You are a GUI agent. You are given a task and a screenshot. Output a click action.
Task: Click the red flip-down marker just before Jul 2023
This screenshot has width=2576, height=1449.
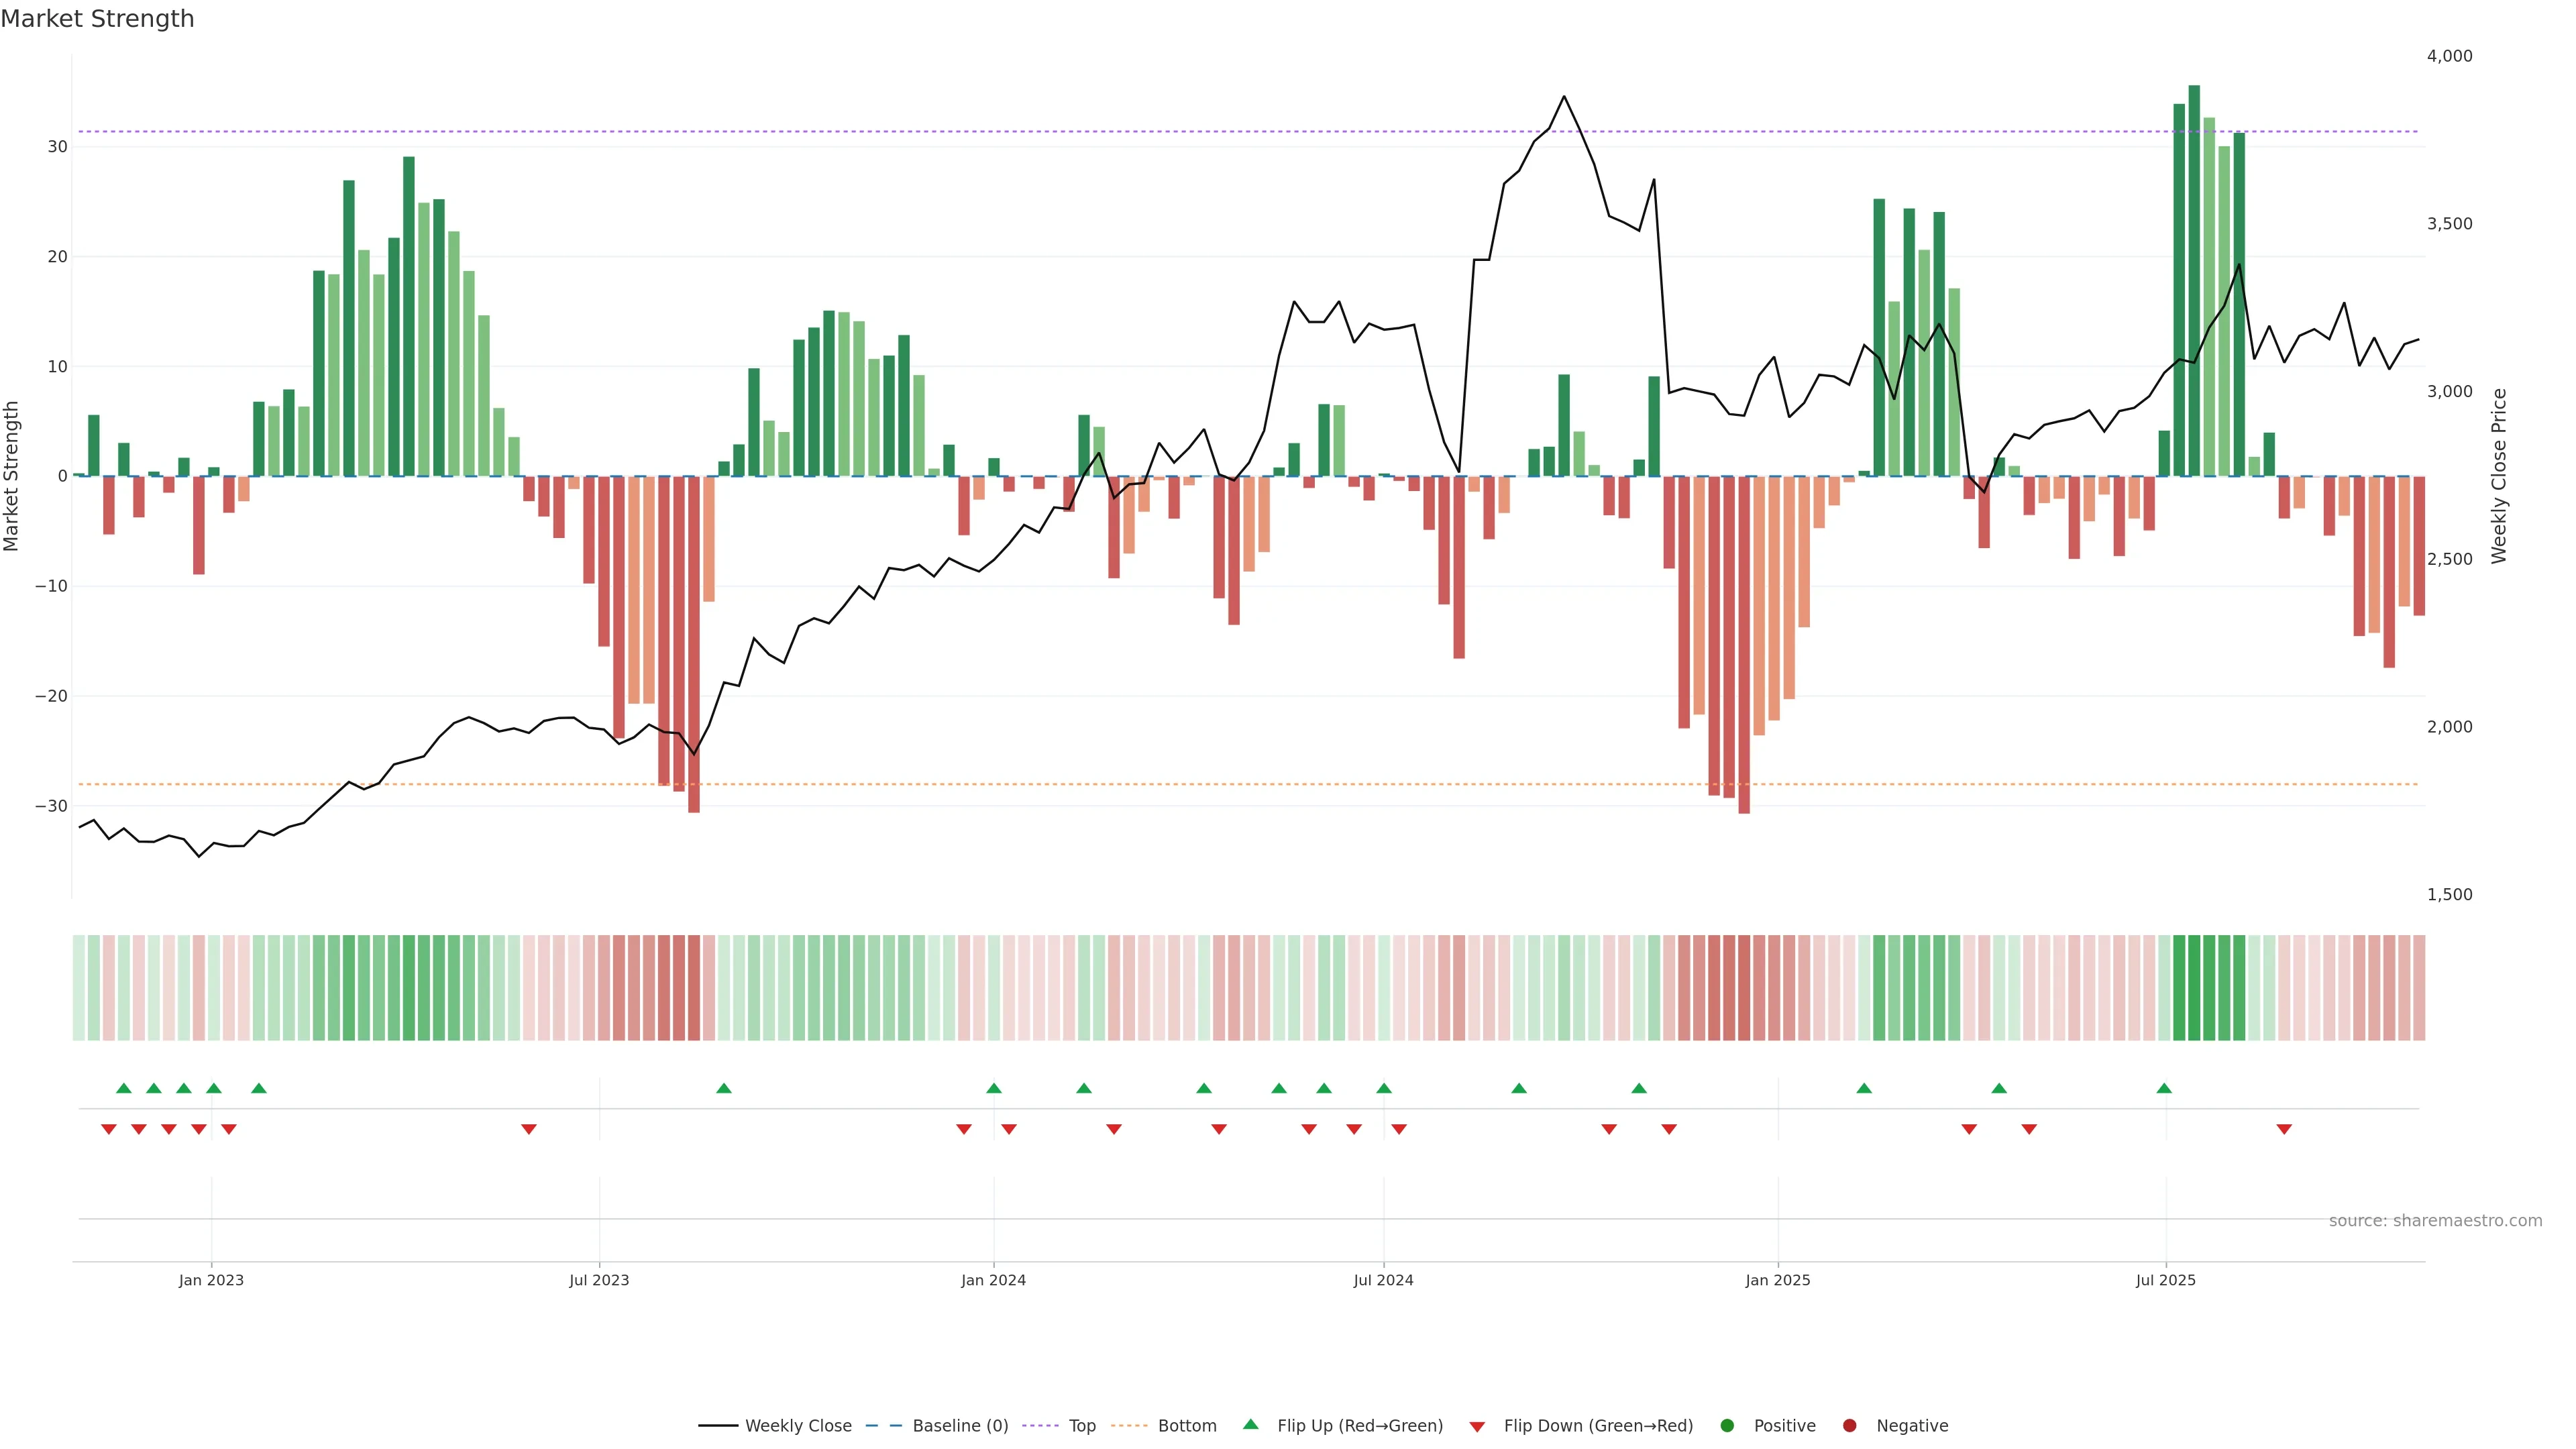[x=529, y=1129]
